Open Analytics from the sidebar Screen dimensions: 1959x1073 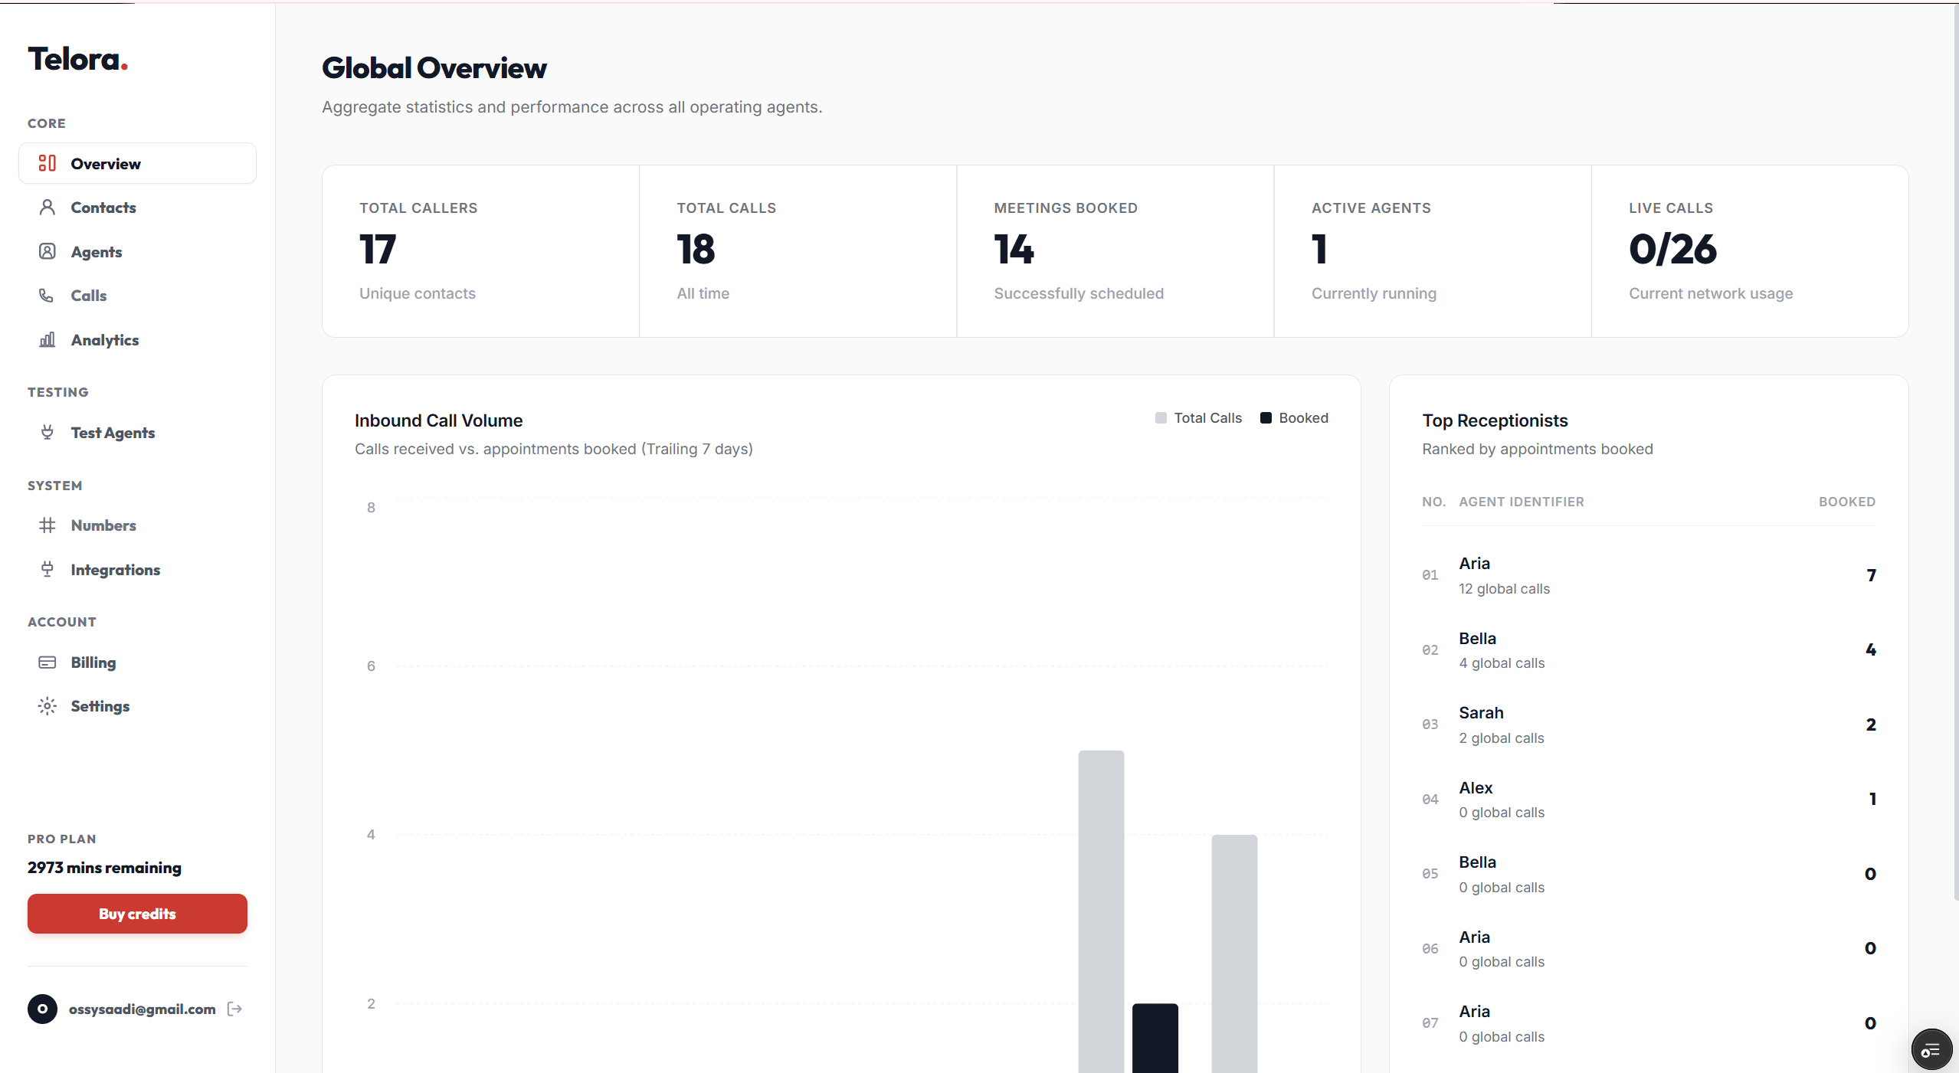pos(138,339)
